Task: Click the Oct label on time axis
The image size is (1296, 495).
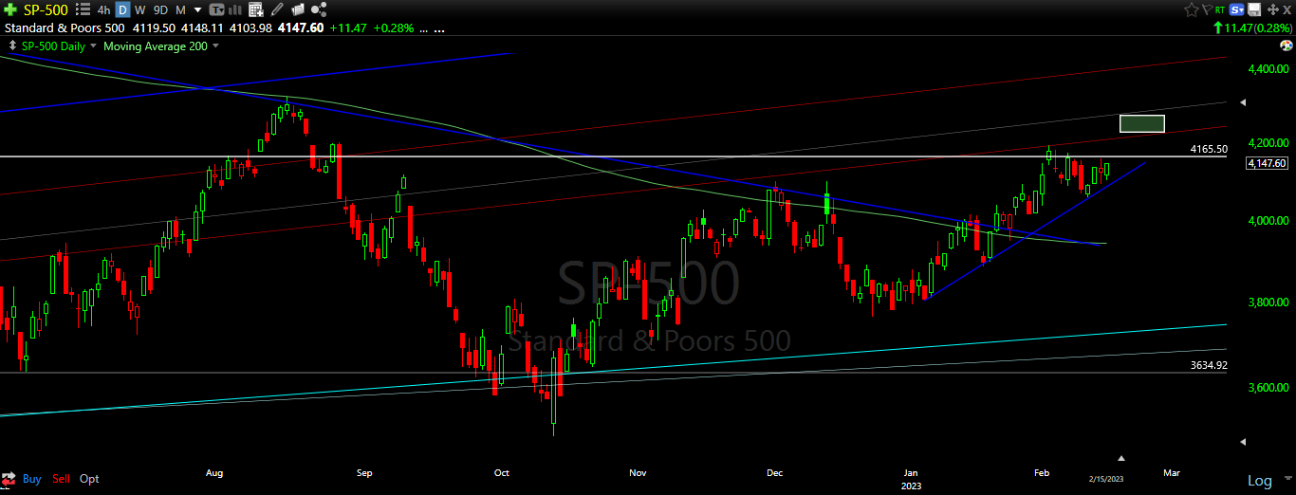Action: [502, 471]
